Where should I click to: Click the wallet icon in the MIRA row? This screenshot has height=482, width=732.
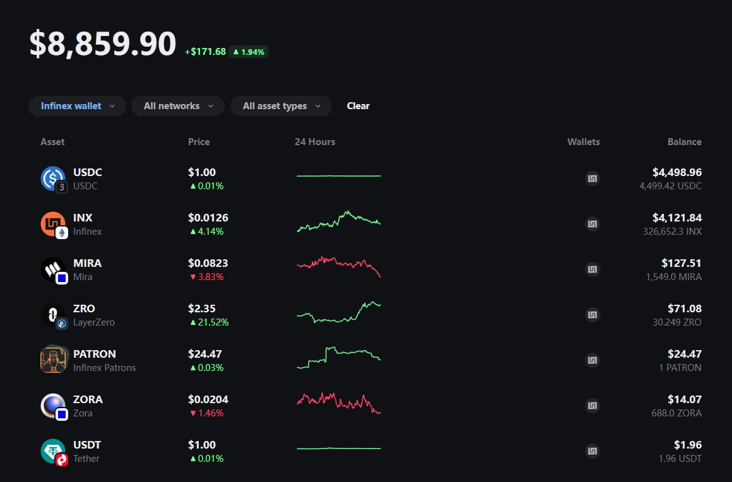(x=593, y=269)
